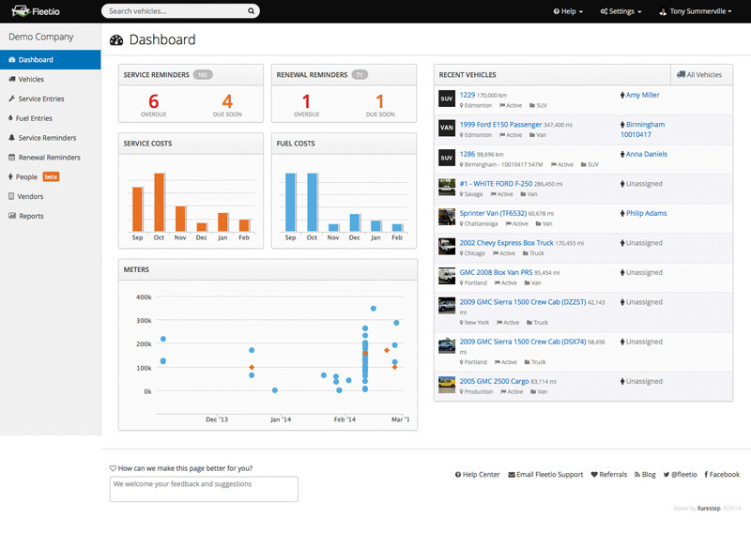Open Sprinter Van (TF6532) vehicle link
The height and width of the screenshot is (533, 751).
(x=492, y=213)
